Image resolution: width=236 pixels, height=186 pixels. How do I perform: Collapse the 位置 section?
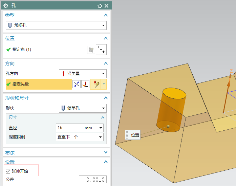point(106,38)
